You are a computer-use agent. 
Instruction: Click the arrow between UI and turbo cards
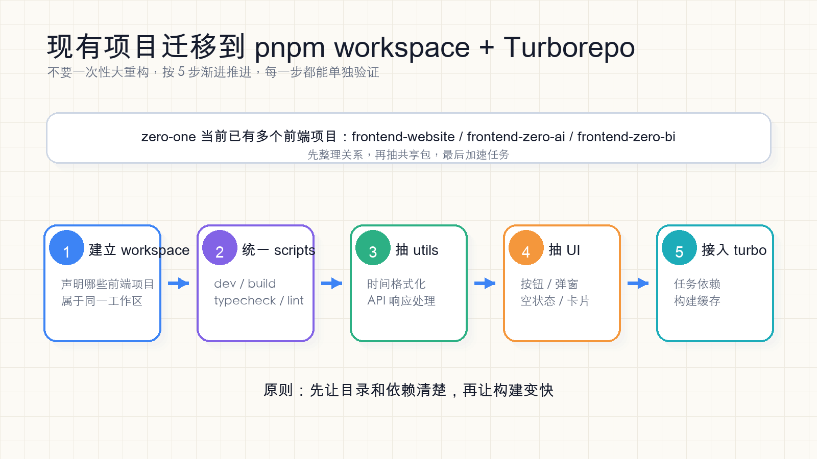tap(638, 283)
